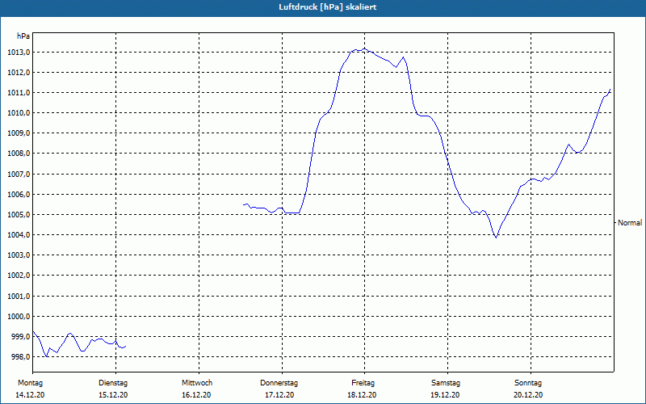Click the 1001,0 axis value
646x404 pixels.
click(x=19, y=296)
